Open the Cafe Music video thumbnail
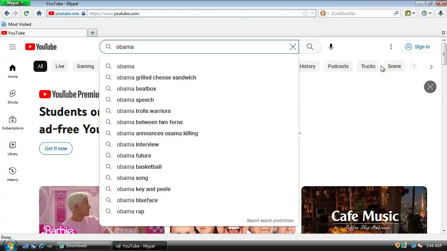The image size is (447, 251). coord(364,210)
